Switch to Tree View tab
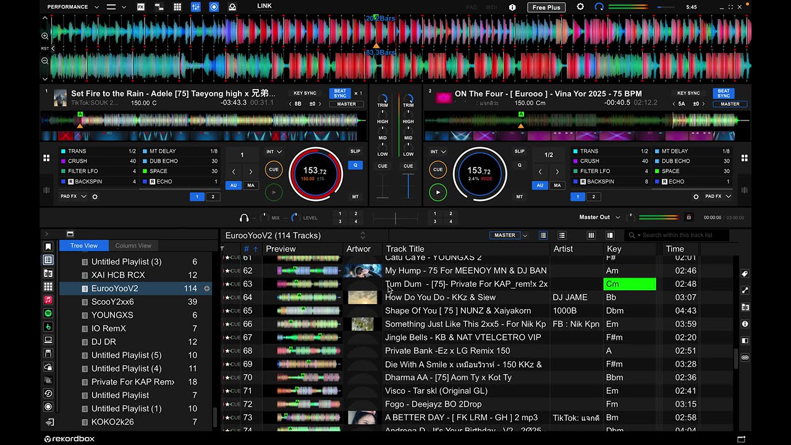 coord(84,245)
